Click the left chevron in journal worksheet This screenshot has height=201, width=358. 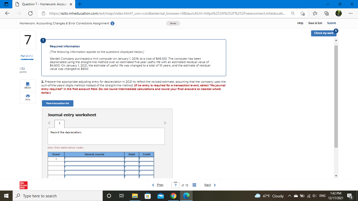[x=49, y=123]
